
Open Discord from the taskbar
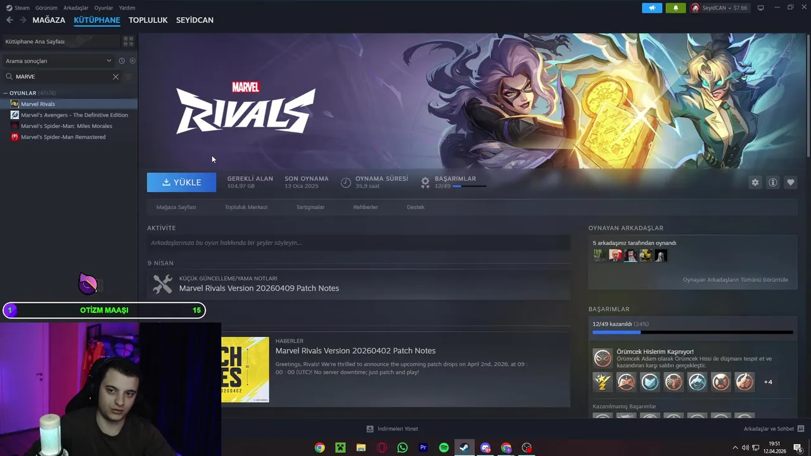coord(485,448)
